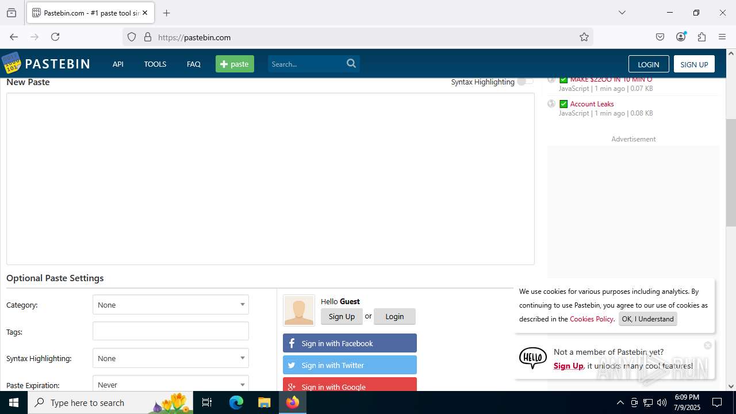Open the MAKE $2200 IN 10 MIN paste link

click(x=611, y=79)
